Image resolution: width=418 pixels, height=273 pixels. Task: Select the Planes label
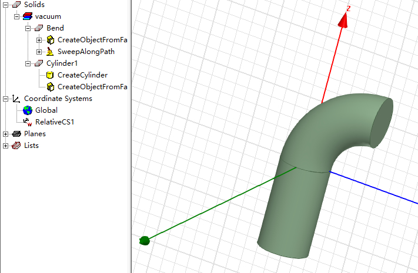click(35, 133)
